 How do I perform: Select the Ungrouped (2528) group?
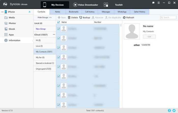[x=45, y=69]
